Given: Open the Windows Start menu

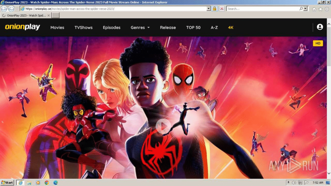Looking at the screenshot, I should [7, 183].
